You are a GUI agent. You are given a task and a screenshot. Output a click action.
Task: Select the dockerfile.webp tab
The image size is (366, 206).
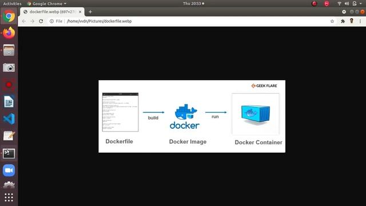coord(52,11)
